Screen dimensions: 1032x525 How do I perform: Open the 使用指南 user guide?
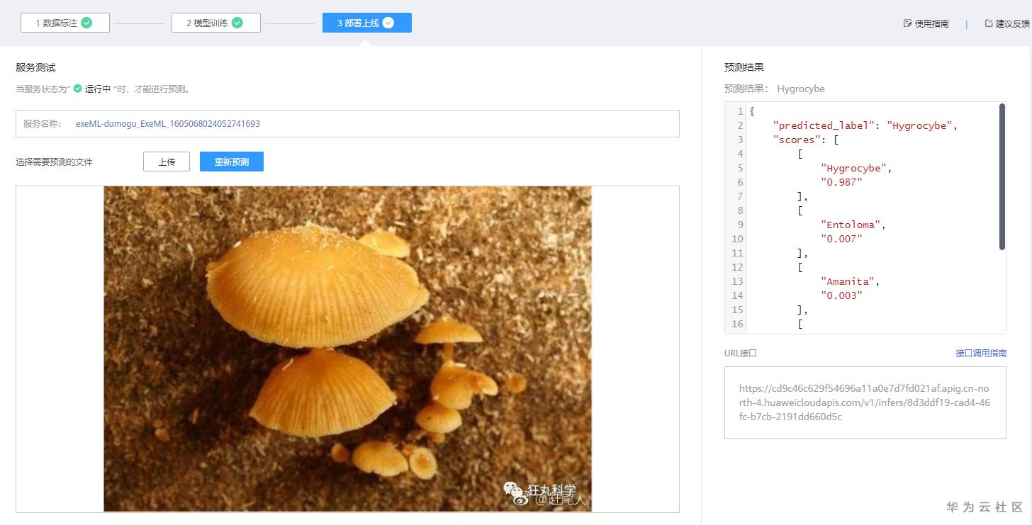coord(931,23)
